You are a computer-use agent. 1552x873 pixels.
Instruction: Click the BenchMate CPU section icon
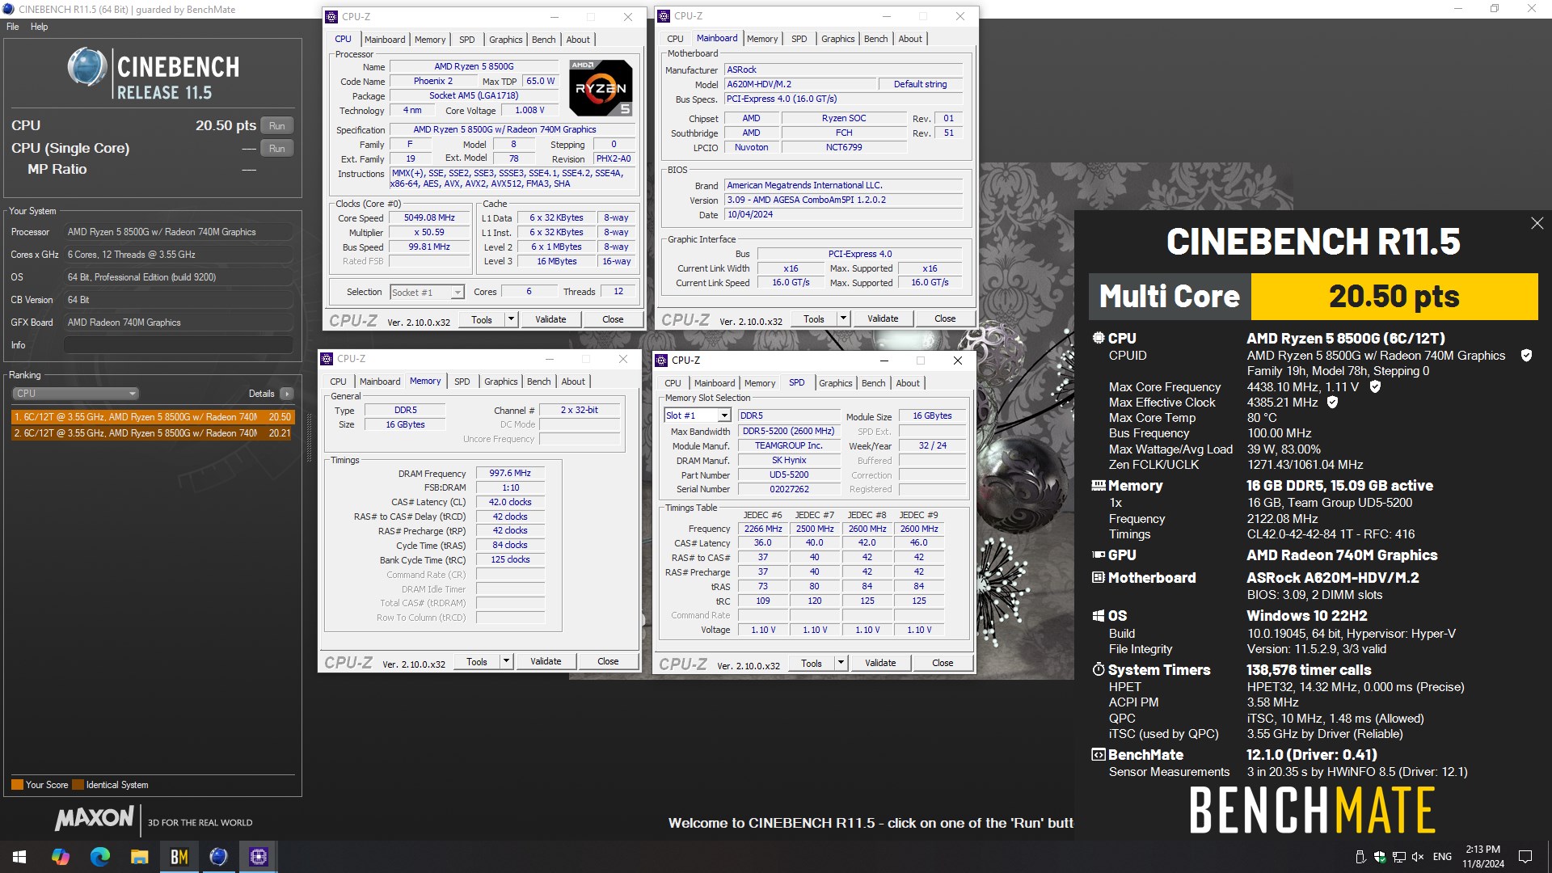[x=1098, y=339]
